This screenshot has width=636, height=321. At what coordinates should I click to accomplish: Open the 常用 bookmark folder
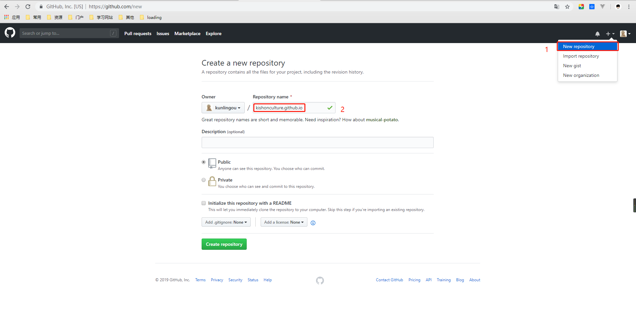pyautogui.click(x=33, y=18)
